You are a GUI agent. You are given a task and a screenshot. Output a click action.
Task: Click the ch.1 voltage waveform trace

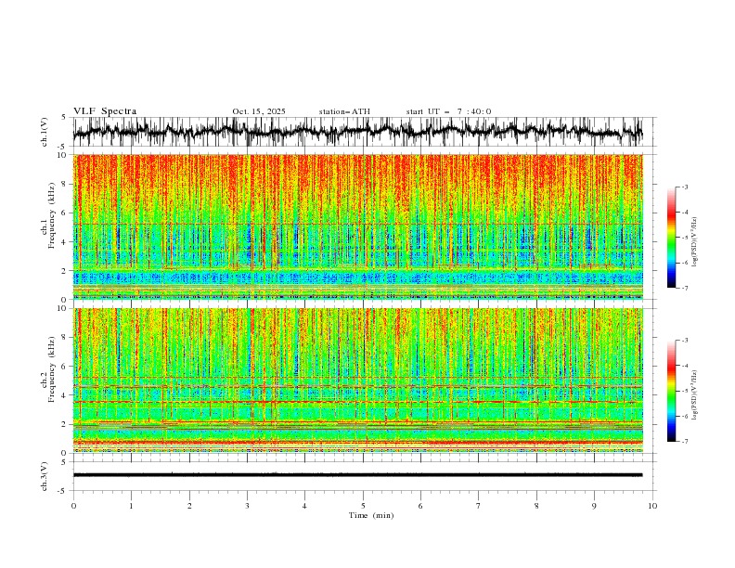(x=357, y=132)
